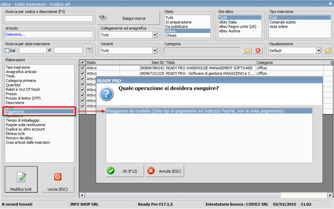Select 'Tutti' in the Stato list
Viewport: 334px width, 209px height.
point(188,18)
